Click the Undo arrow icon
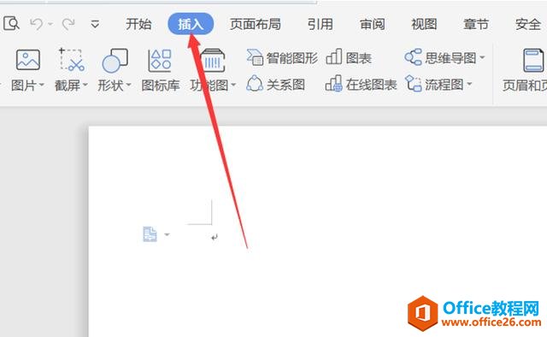This screenshot has width=547, height=337. [37, 24]
